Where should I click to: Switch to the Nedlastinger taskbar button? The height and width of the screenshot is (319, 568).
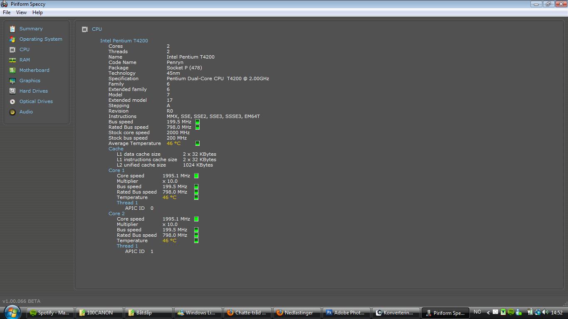click(x=298, y=313)
